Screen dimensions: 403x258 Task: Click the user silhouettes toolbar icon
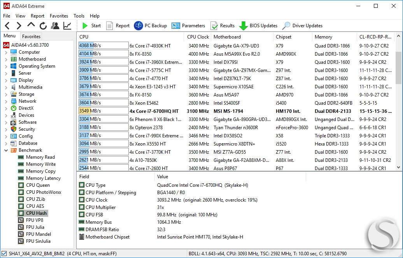click(x=55, y=25)
